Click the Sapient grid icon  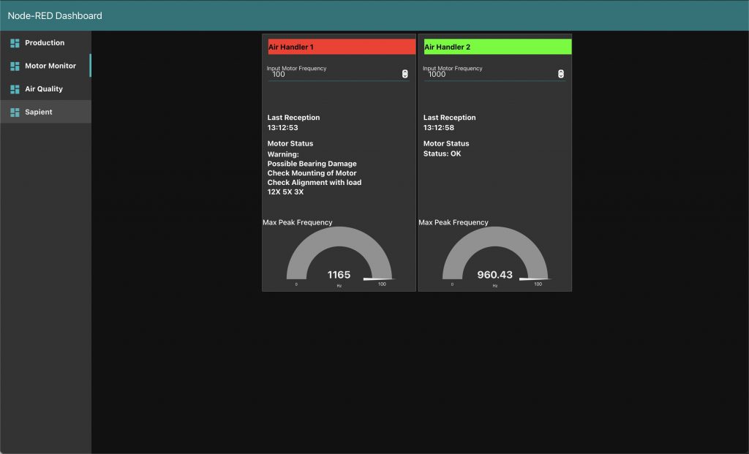tap(15, 112)
